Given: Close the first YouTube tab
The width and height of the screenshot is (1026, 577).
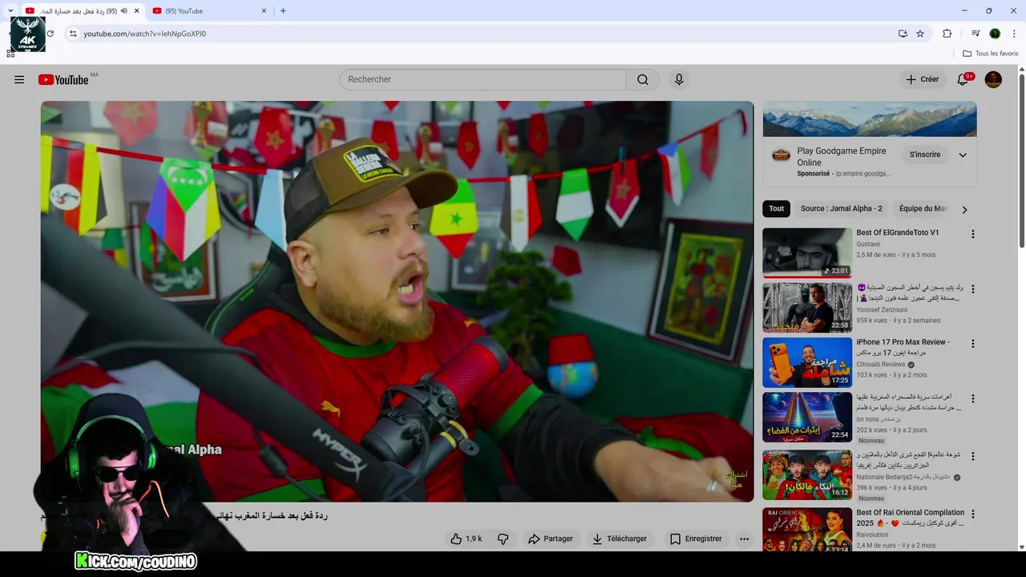Looking at the screenshot, I should point(136,10).
